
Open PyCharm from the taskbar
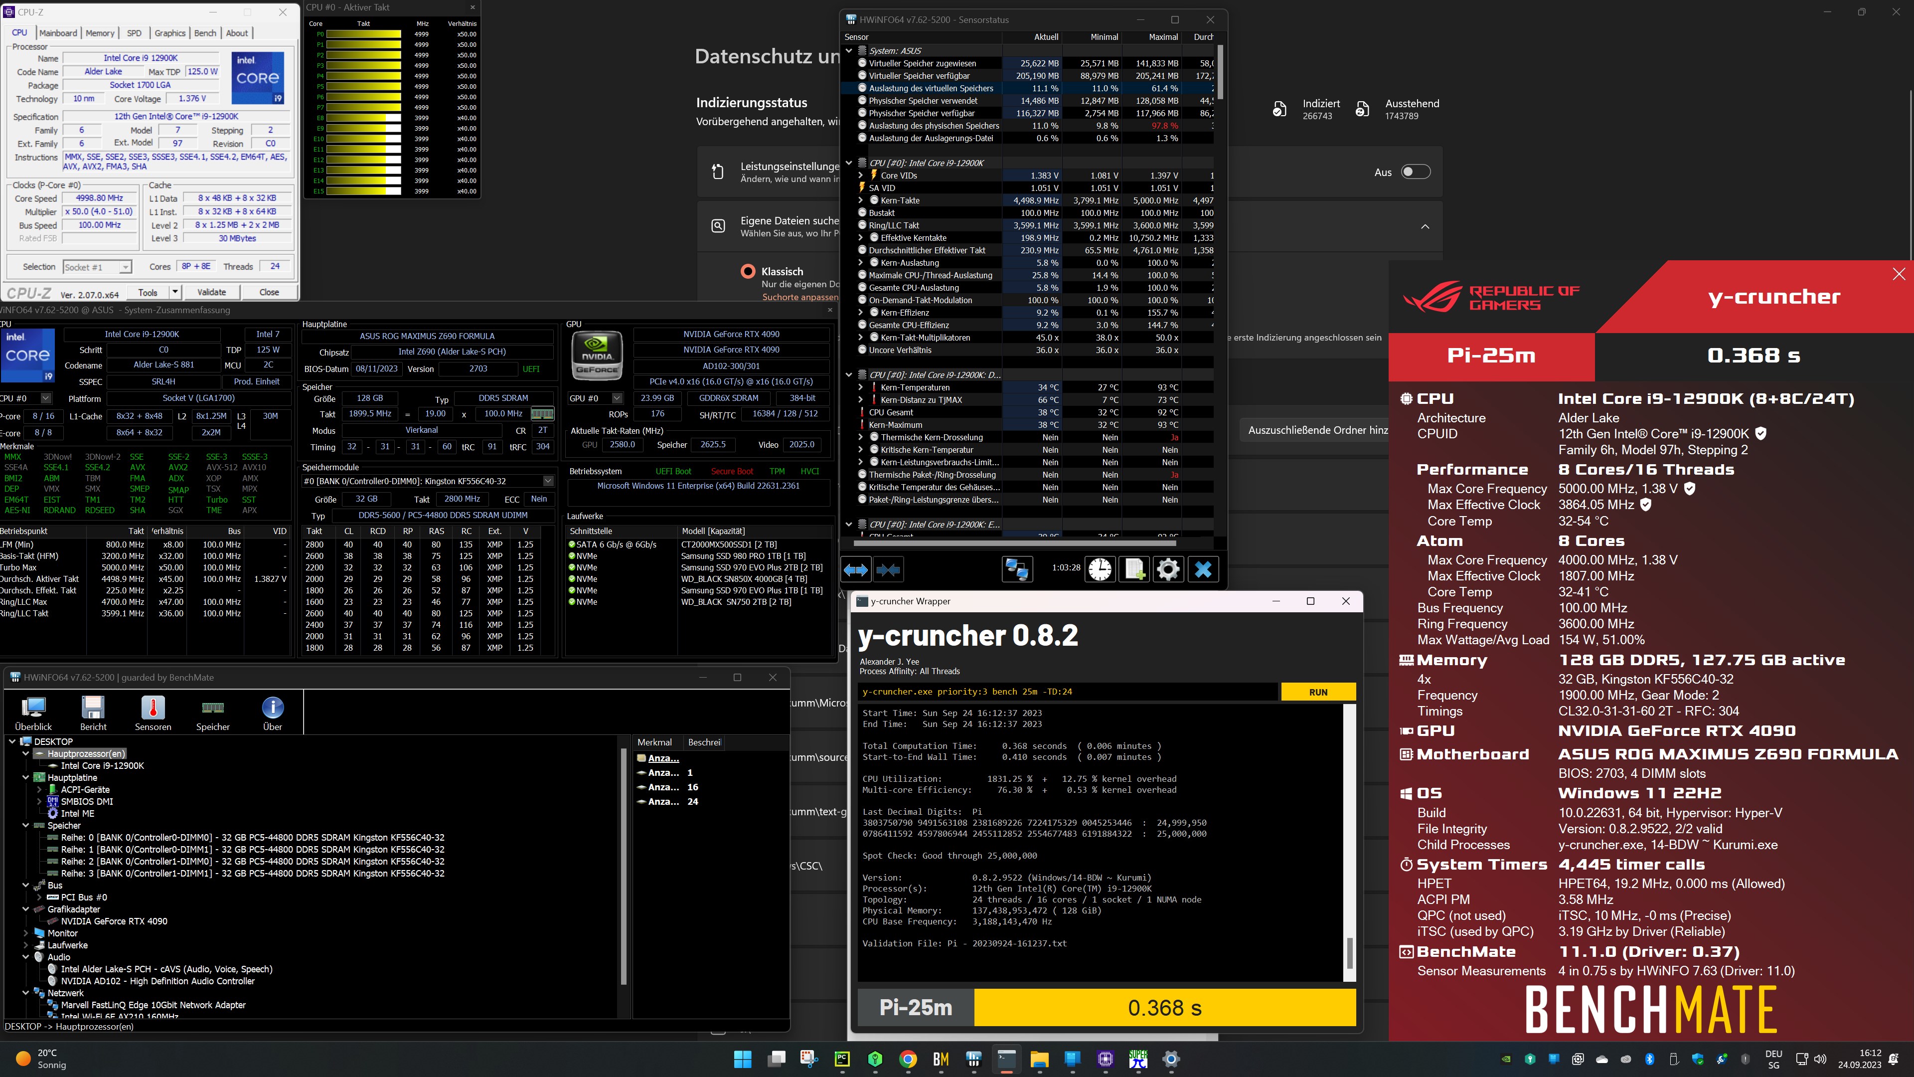[842, 1059]
